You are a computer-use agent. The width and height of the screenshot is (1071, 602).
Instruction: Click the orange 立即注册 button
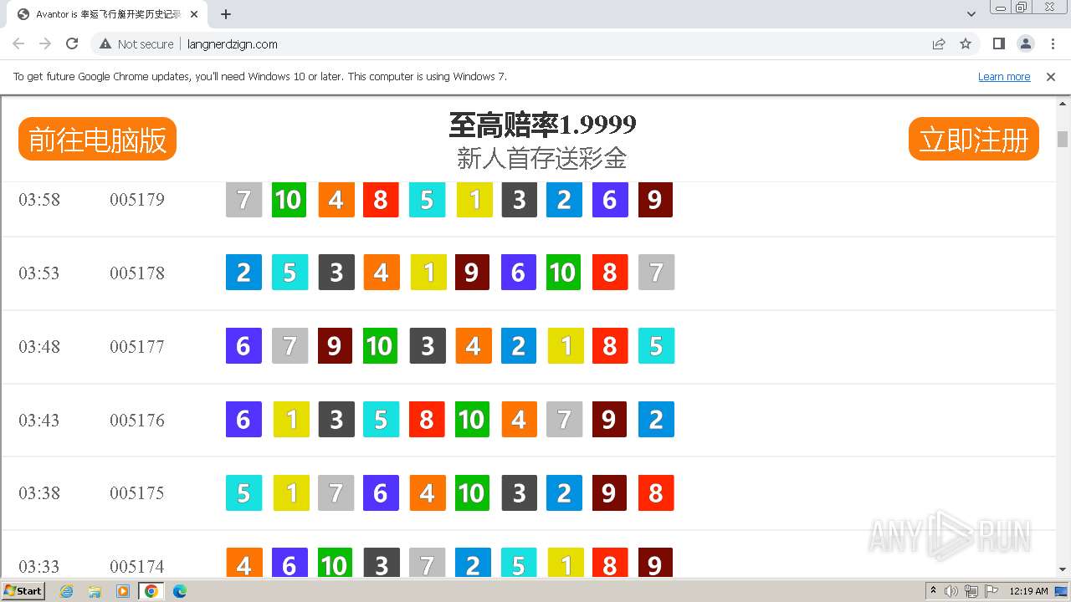974,139
